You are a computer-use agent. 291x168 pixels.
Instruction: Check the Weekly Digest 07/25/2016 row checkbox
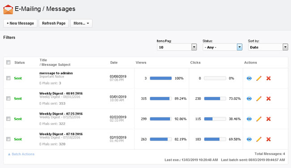[x=9, y=119]
